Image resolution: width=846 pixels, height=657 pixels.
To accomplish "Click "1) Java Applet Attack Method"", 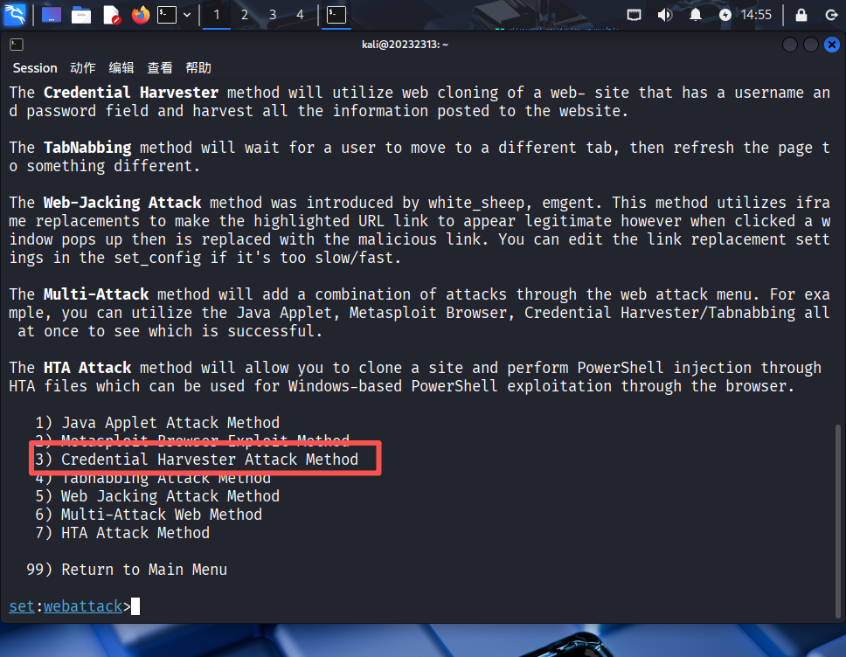I will 157,422.
